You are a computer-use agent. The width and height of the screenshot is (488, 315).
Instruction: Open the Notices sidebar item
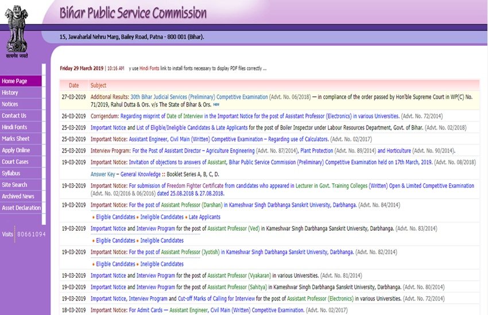coord(10,104)
